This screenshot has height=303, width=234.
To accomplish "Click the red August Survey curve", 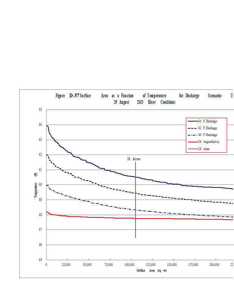I will (95, 217).
